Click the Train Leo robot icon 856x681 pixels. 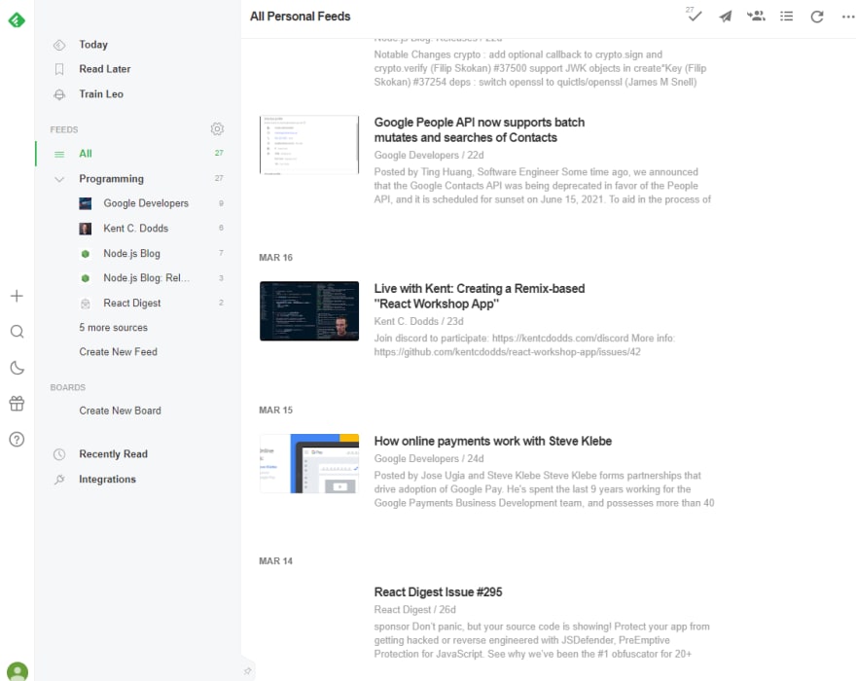pos(59,94)
